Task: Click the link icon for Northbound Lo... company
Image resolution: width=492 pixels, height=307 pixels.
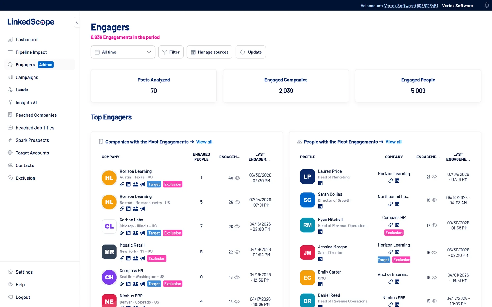Action: pyautogui.click(x=391, y=204)
